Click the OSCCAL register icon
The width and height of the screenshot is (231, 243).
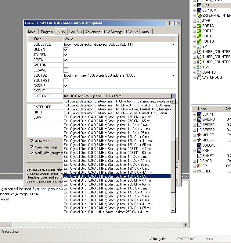point(199,145)
